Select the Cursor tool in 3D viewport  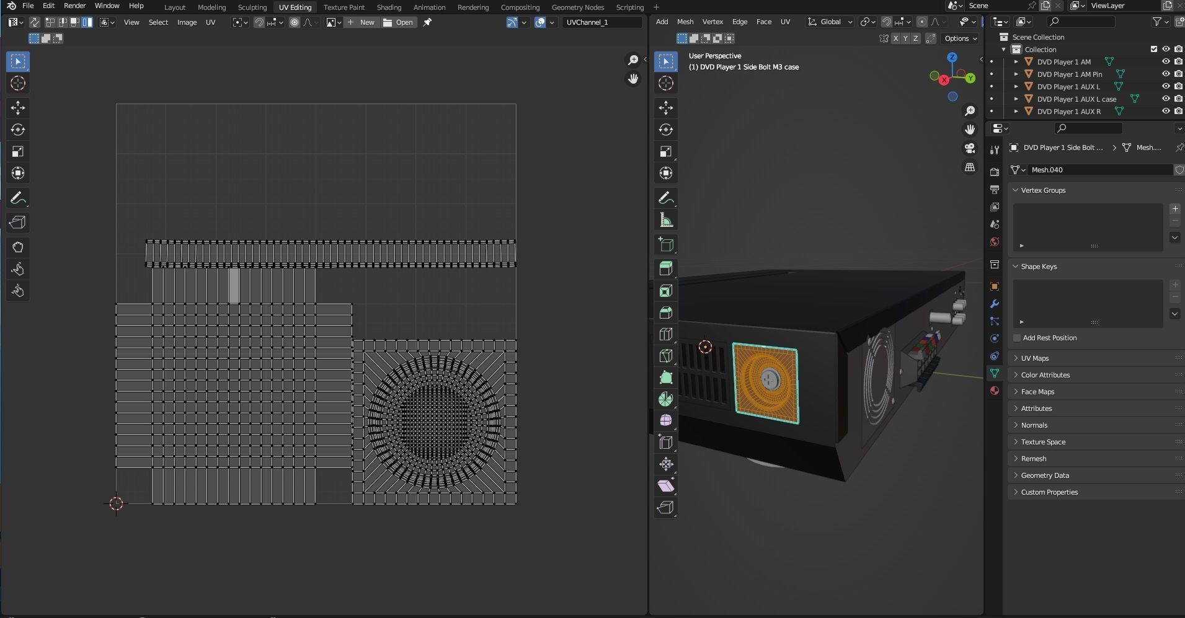(666, 83)
